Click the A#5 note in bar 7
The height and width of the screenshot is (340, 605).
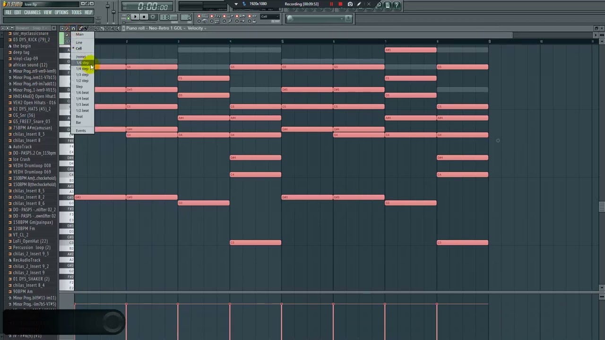(411, 50)
